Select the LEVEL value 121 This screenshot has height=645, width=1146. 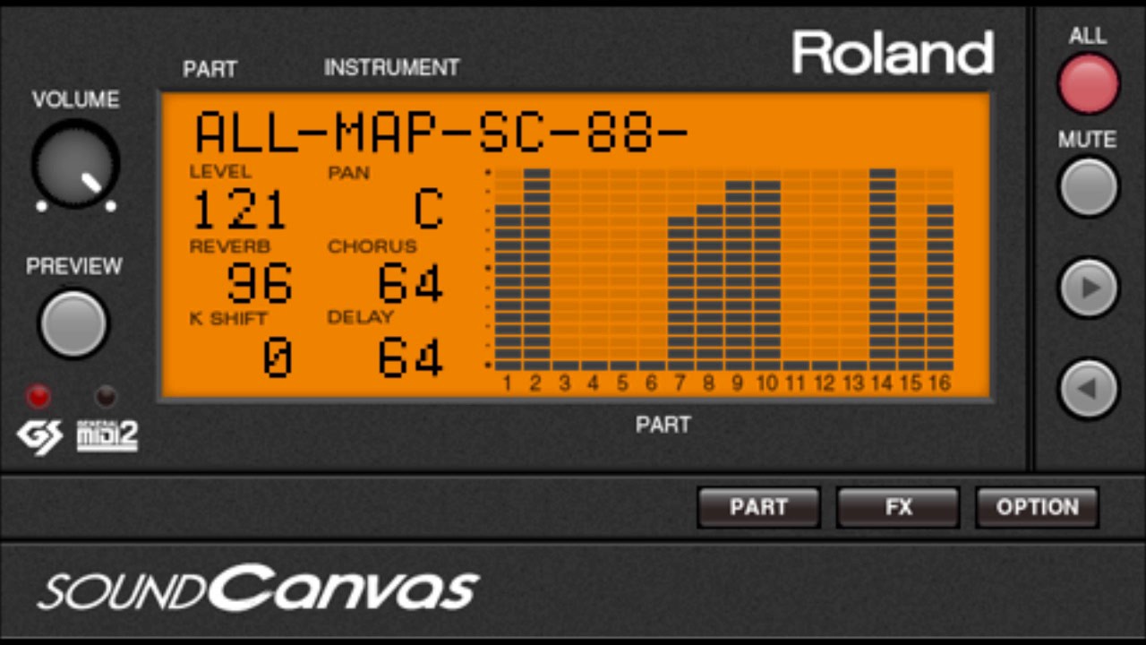(x=239, y=211)
